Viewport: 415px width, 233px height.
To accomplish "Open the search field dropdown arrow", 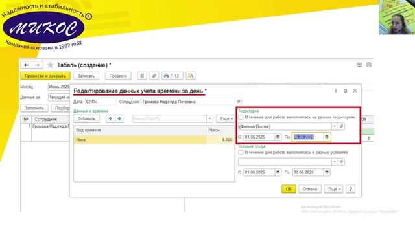I will click(209, 119).
